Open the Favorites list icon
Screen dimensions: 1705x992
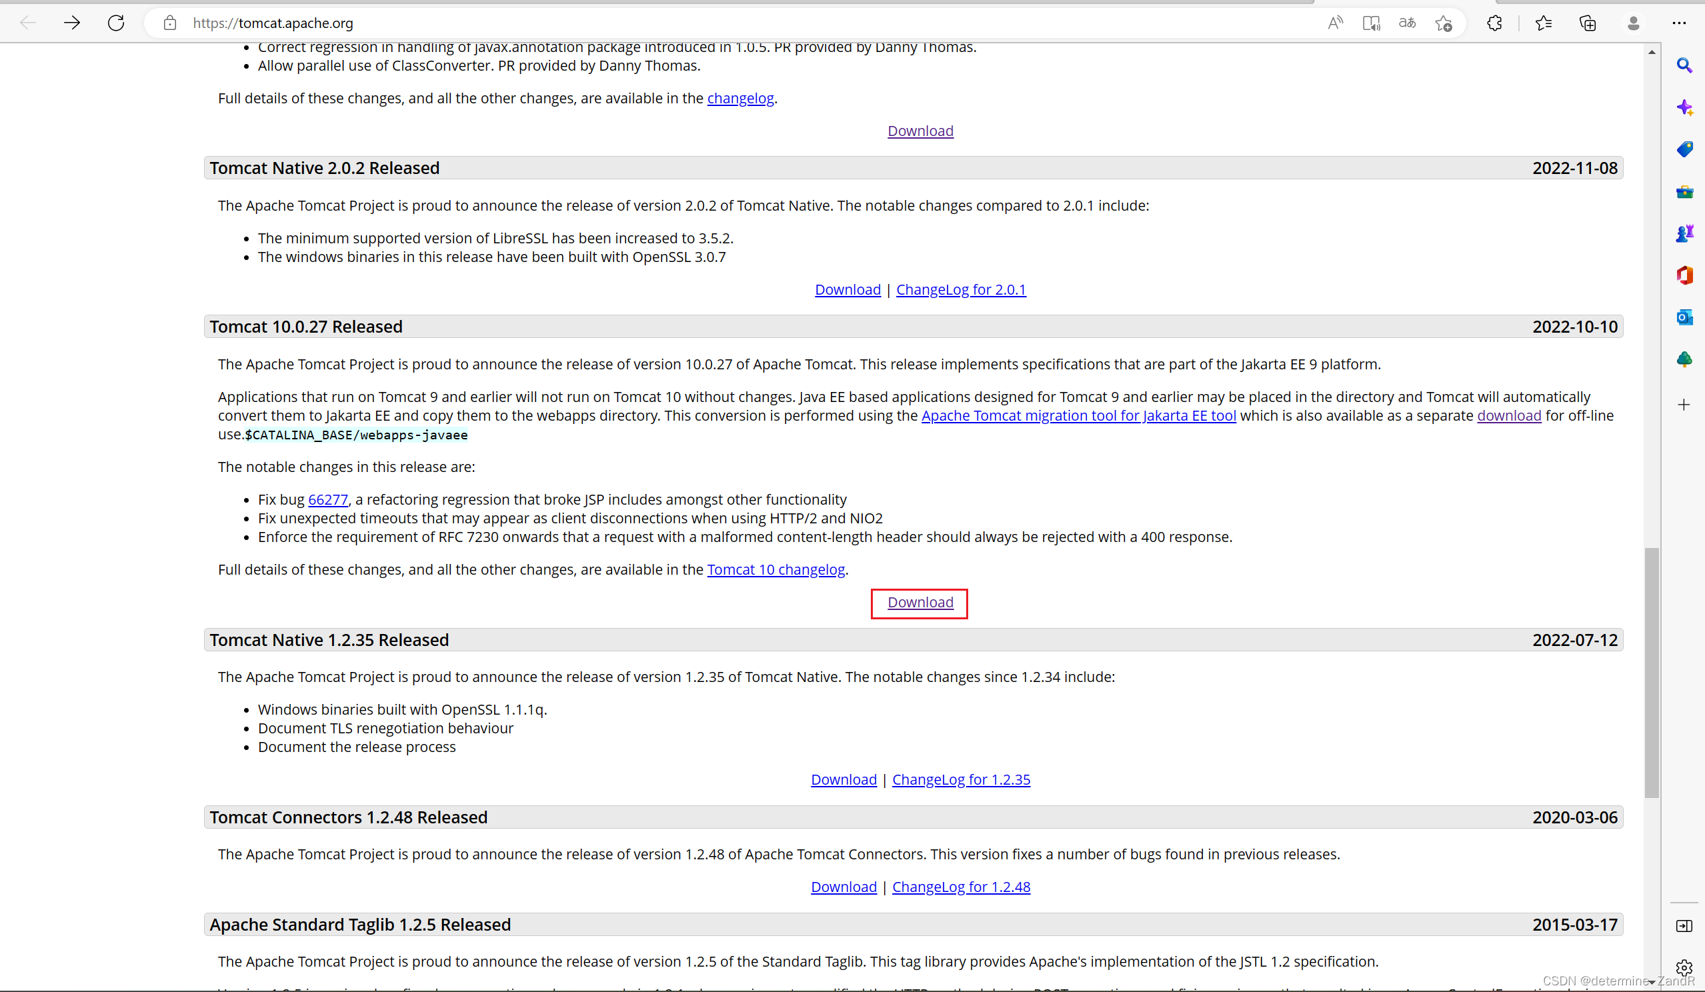(x=1544, y=23)
